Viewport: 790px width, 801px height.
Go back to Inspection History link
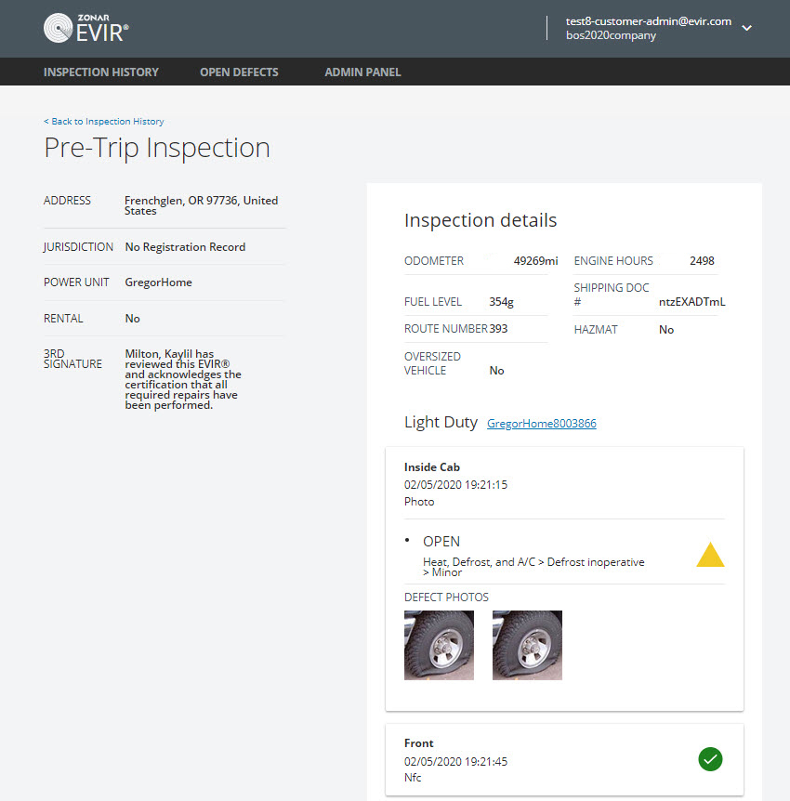(104, 121)
